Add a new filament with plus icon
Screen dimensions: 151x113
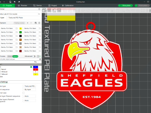pyautogui.click(x=28, y=23)
